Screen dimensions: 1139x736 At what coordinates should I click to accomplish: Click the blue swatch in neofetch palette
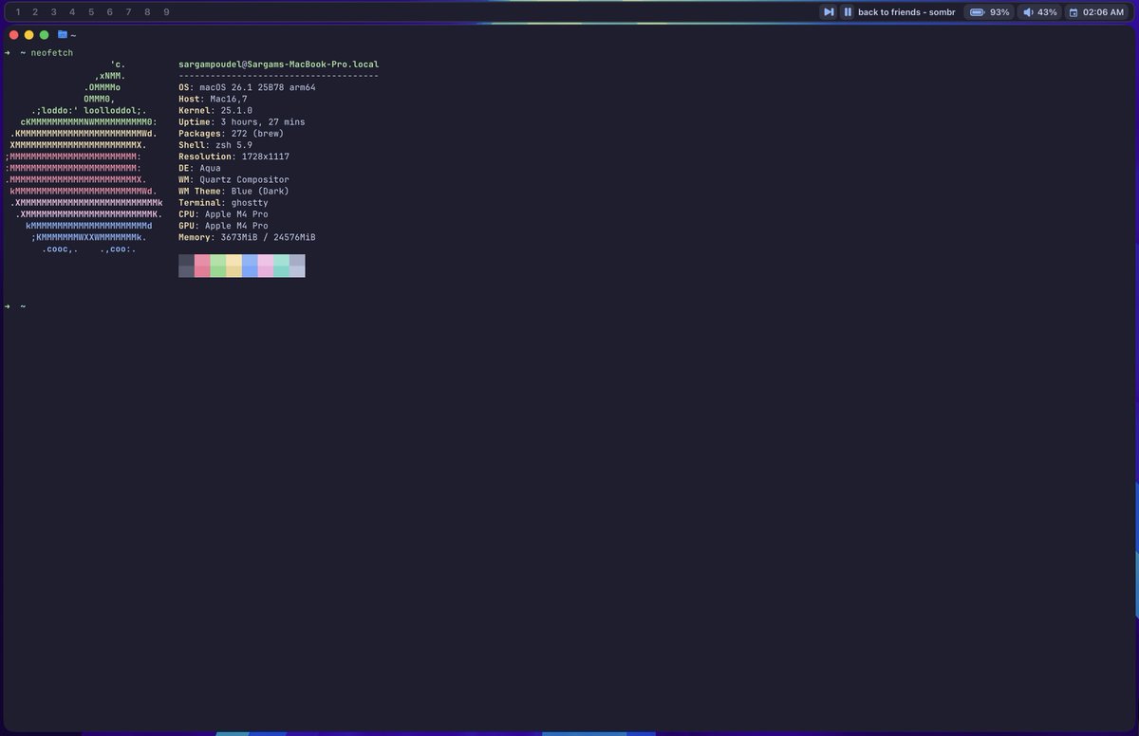pos(250,266)
